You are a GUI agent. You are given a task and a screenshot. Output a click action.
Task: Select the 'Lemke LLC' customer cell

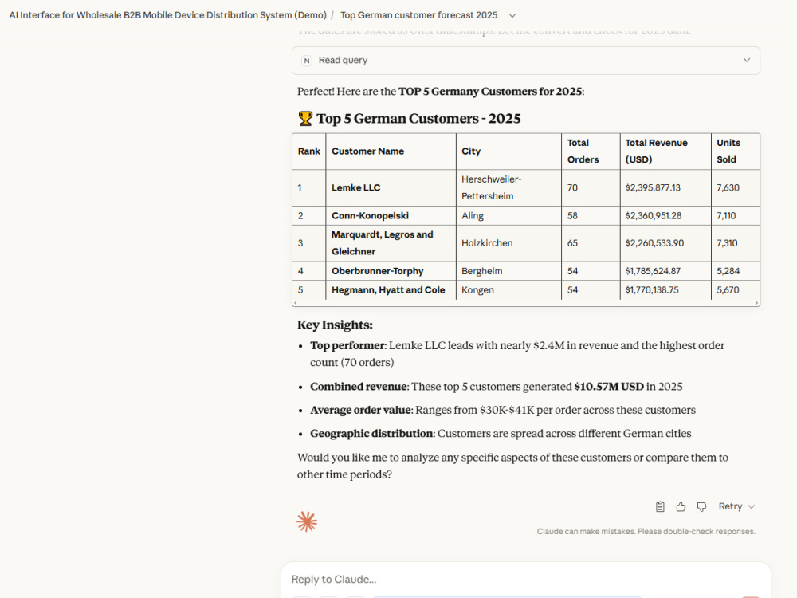(x=391, y=187)
